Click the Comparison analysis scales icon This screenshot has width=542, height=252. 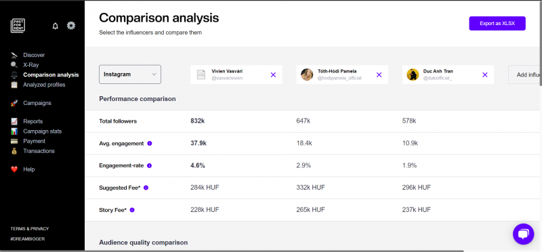point(14,75)
